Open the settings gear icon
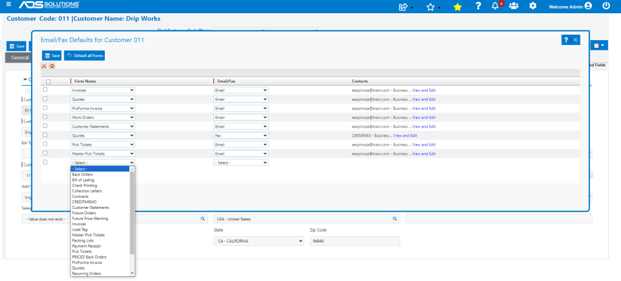This screenshot has height=281, width=621. (533, 6)
